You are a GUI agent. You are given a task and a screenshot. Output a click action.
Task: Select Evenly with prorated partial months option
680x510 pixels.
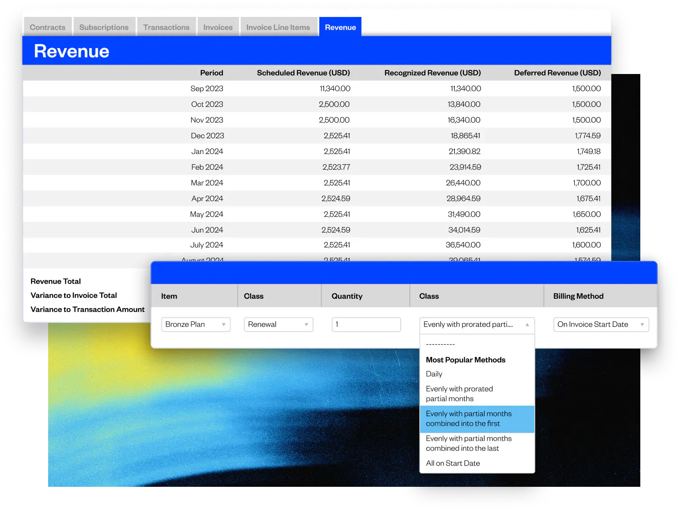(459, 394)
